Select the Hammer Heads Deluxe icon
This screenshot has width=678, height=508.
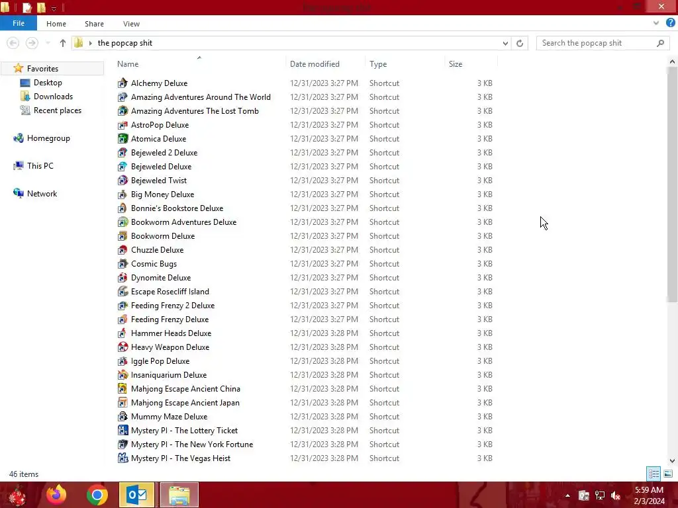[x=122, y=333]
